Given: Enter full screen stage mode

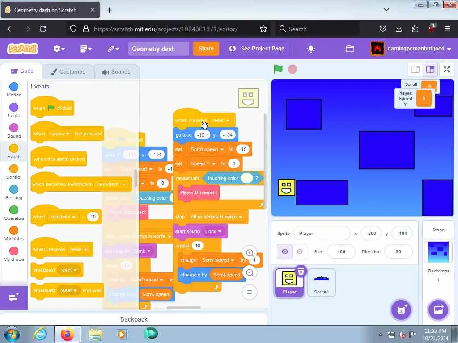Looking at the screenshot, I should 447,69.
